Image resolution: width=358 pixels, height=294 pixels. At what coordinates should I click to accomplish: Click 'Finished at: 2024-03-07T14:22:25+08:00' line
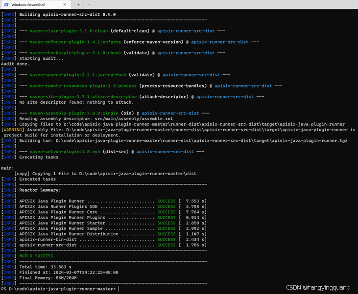pyautogui.click(x=69, y=272)
